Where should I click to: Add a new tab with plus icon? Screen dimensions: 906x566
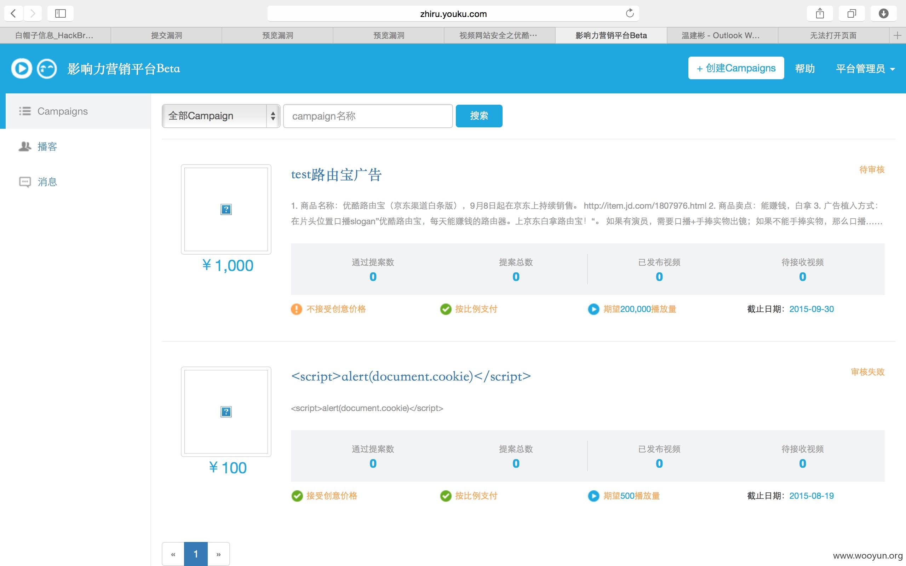(x=898, y=36)
